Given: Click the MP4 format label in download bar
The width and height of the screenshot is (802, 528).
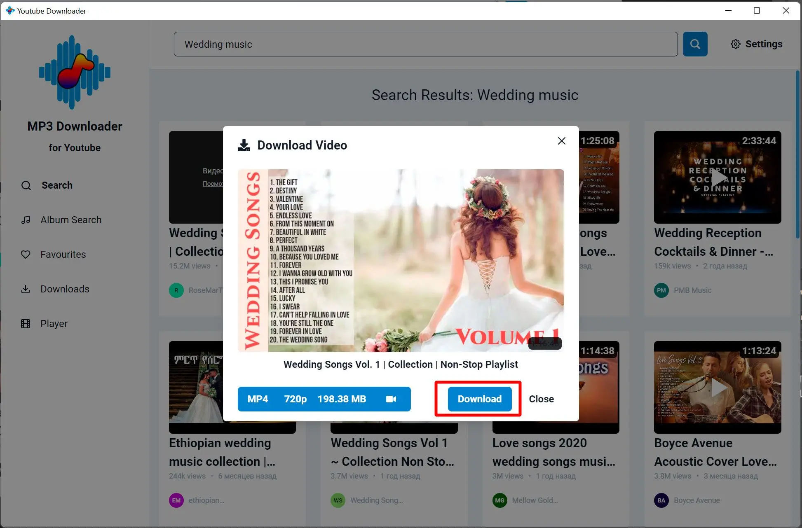Looking at the screenshot, I should 258,398.
